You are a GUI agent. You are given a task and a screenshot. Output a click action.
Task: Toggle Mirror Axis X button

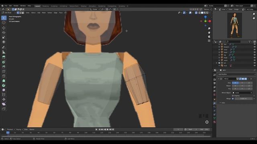click(x=235, y=83)
